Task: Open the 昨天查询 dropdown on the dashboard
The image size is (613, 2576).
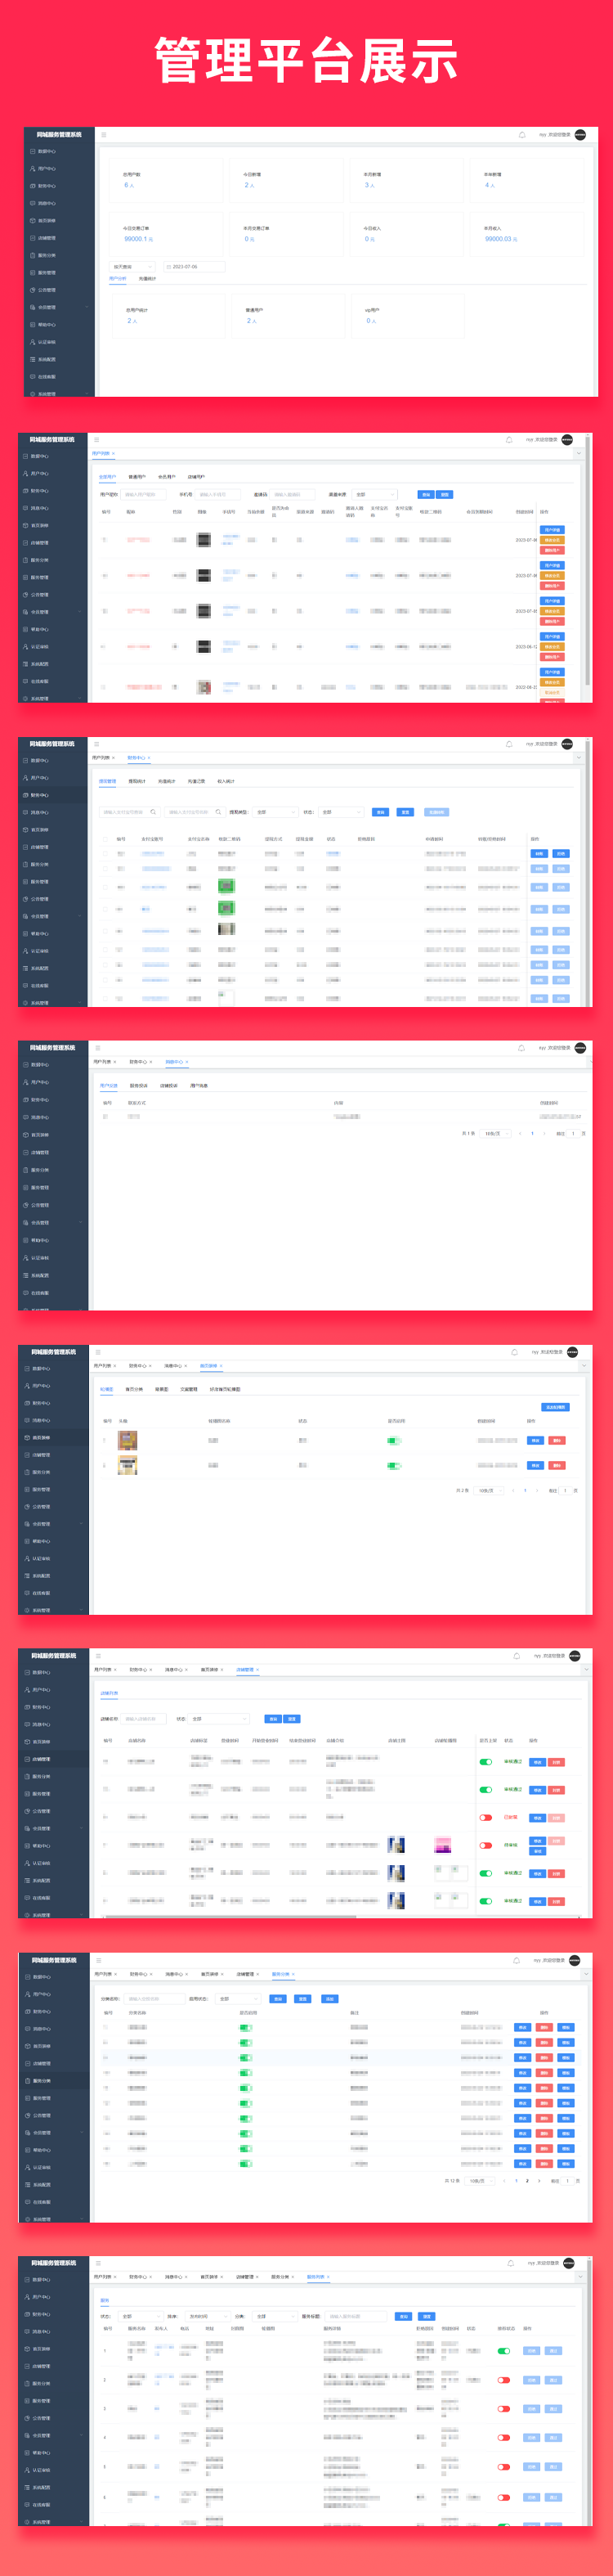Action: [132, 267]
